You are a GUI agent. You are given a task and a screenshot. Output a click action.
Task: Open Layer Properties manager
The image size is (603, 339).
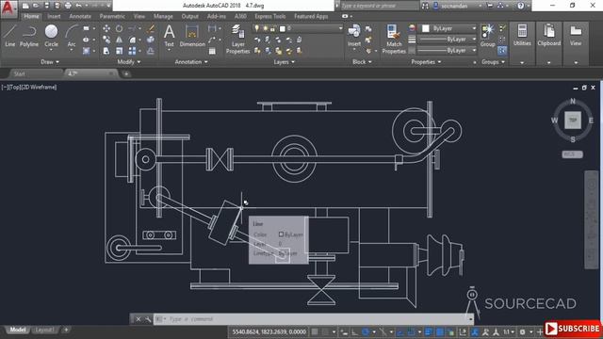click(x=237, y=39)
